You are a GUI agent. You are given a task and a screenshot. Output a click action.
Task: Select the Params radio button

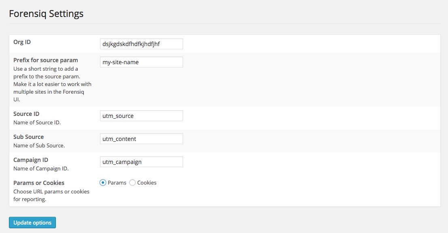click(103, 183)
